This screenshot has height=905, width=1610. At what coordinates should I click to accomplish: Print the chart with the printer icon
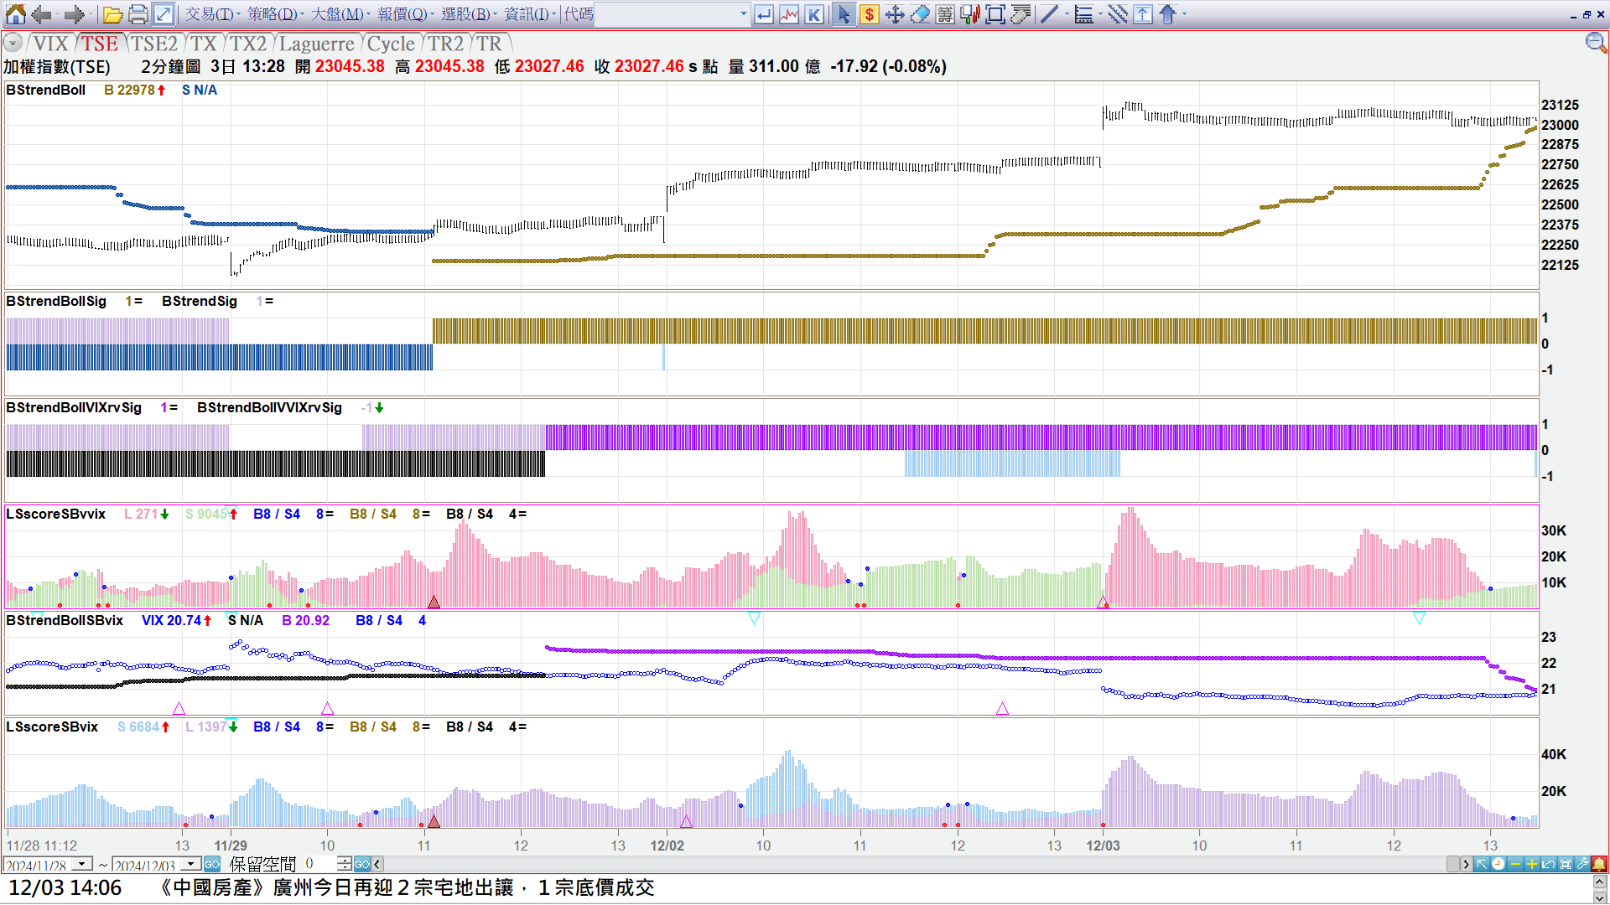coord(138,14)
